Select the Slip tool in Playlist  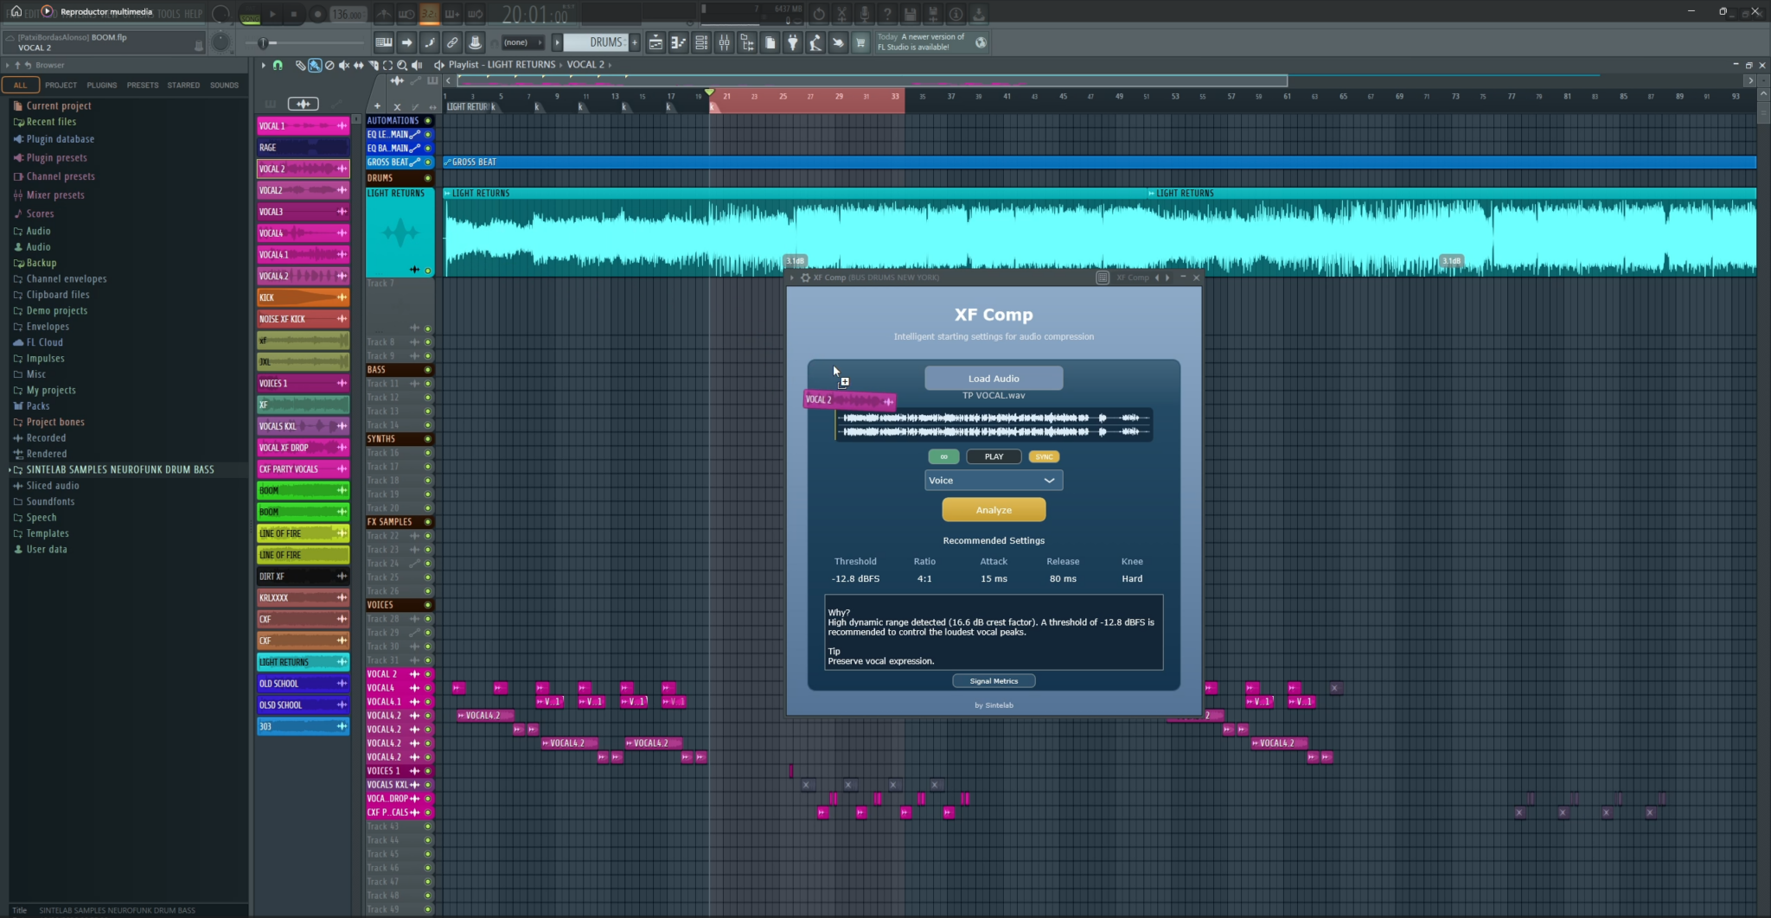[359, 65]
